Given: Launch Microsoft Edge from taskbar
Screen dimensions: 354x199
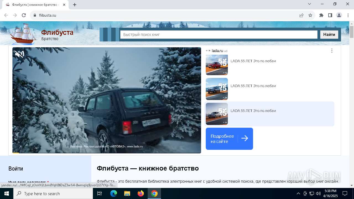Looking at the screenshot, I should pos(114,193).
